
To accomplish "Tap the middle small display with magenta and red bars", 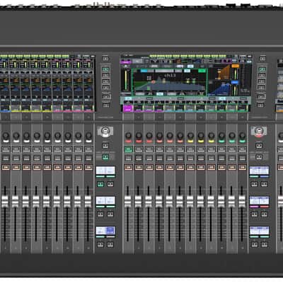I will tap(259, 200).
